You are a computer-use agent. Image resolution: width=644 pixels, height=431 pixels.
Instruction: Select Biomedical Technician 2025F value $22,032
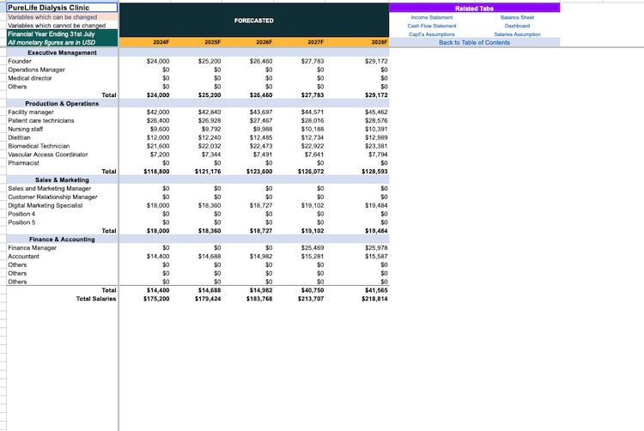(x=210, y=146)
